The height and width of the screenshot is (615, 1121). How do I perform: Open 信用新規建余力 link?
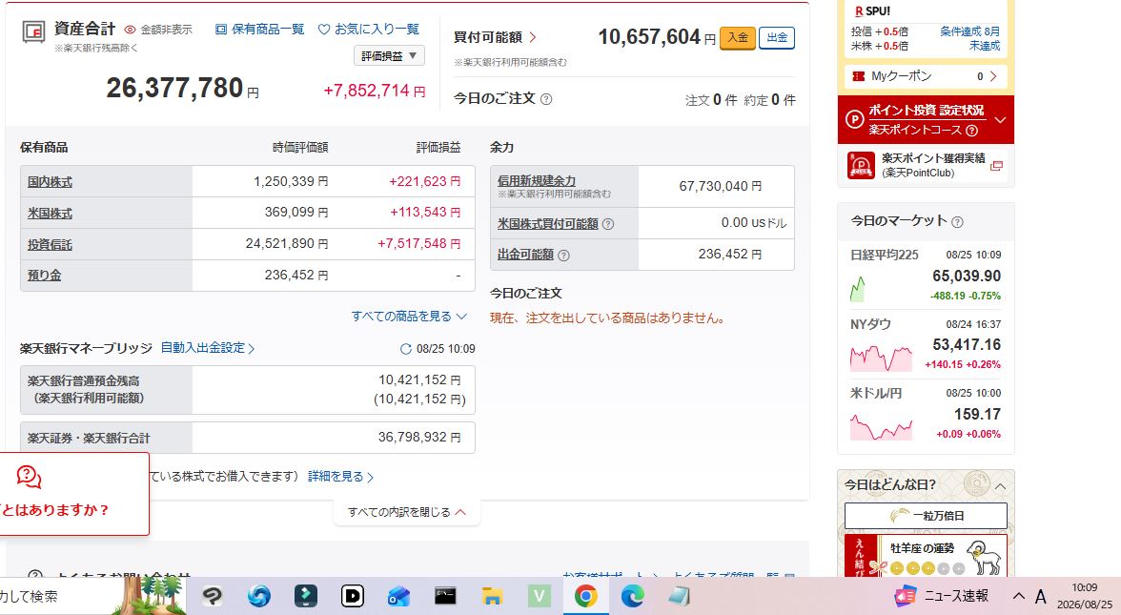click(x=536, y=181)
